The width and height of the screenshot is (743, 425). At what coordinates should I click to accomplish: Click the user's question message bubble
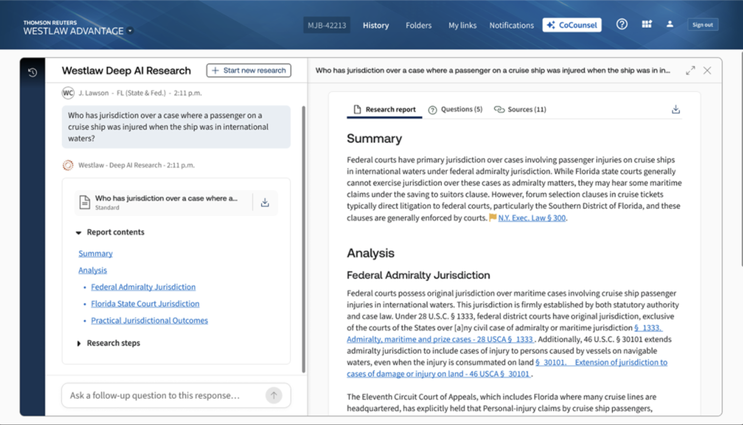tap(176, 127)
